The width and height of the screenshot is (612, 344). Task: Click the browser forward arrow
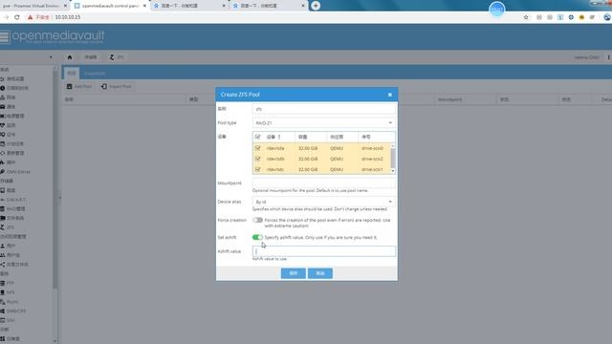pyautogui.click(x=6, y=17)
